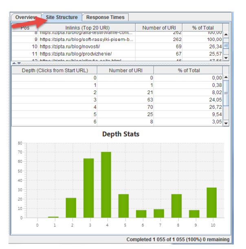
Task: Select the soft-rassylki-pisem URL in row 9
Action: [86, 39]
